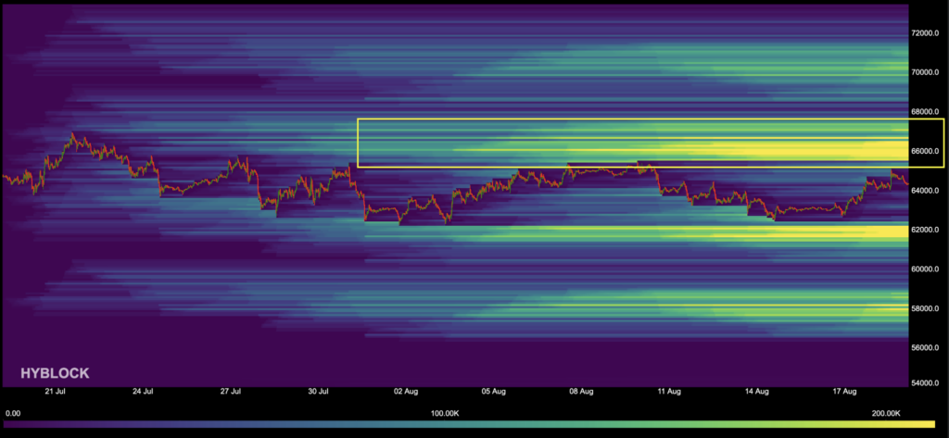Click the heatmap color scale gradient bar
949x438 pixels.
click(470, 425)
